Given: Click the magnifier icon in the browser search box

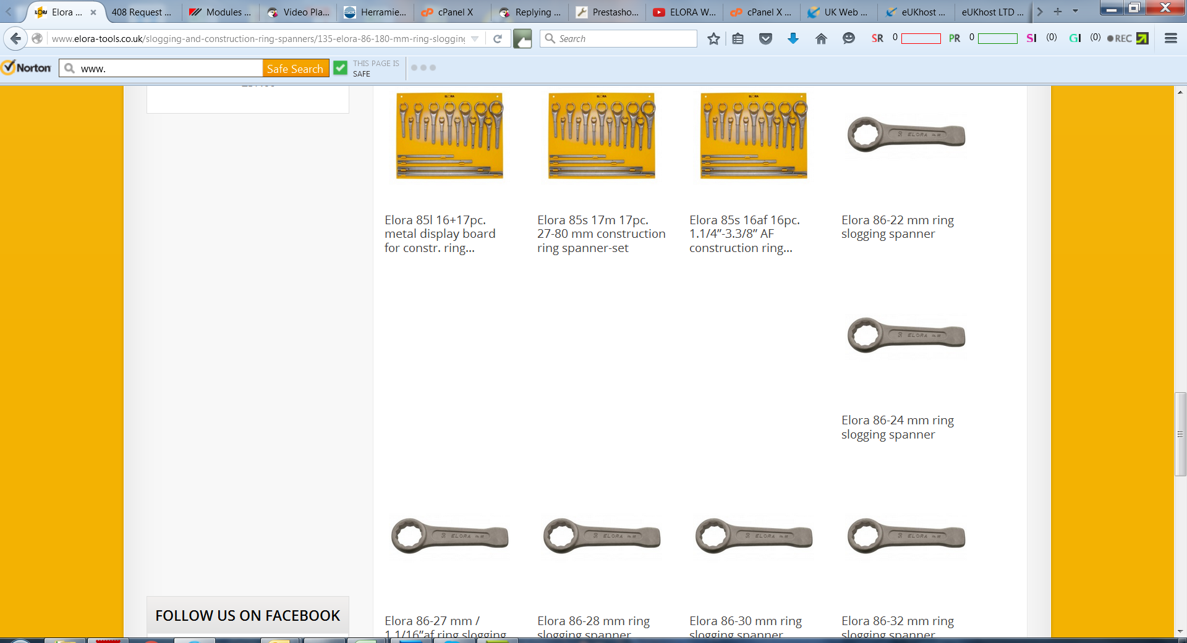Looking at the screenshot, I should (550, 38).
